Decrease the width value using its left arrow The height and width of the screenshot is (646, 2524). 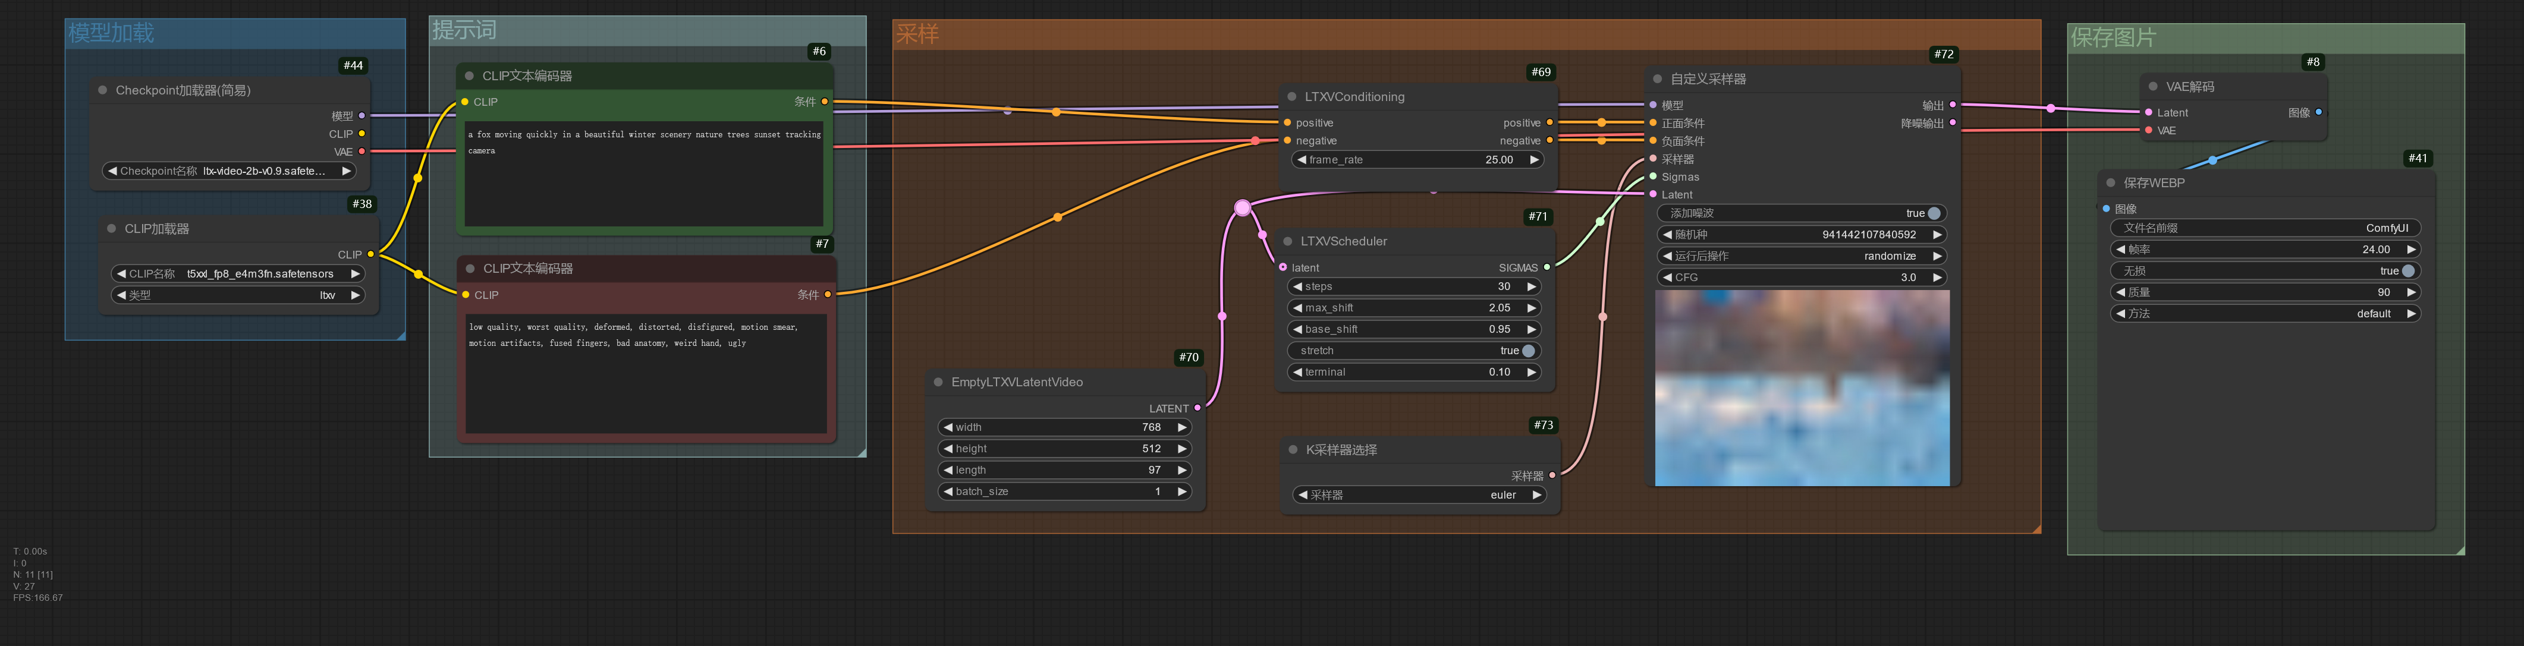948,428
